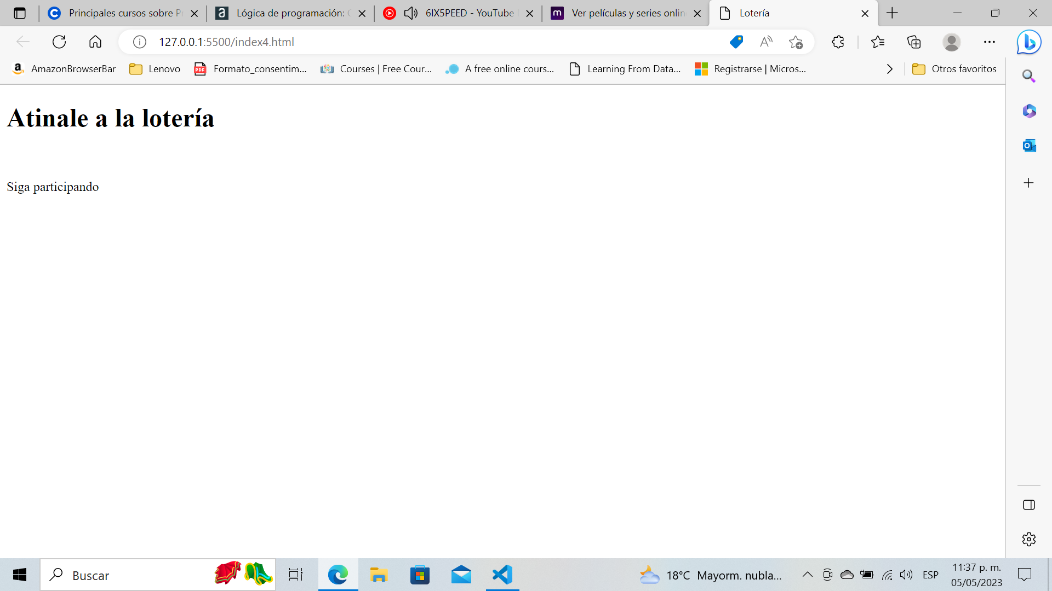Screen dimensions: 1052x591
Task: Show hidden system tray icons
Action: tap(808, 575)
